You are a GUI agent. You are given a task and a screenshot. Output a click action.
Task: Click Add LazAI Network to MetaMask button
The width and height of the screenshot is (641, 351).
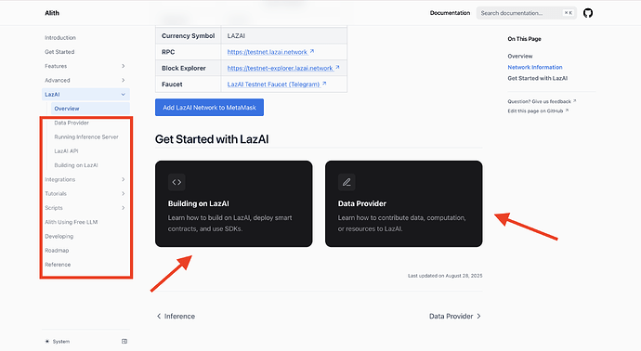209,108
